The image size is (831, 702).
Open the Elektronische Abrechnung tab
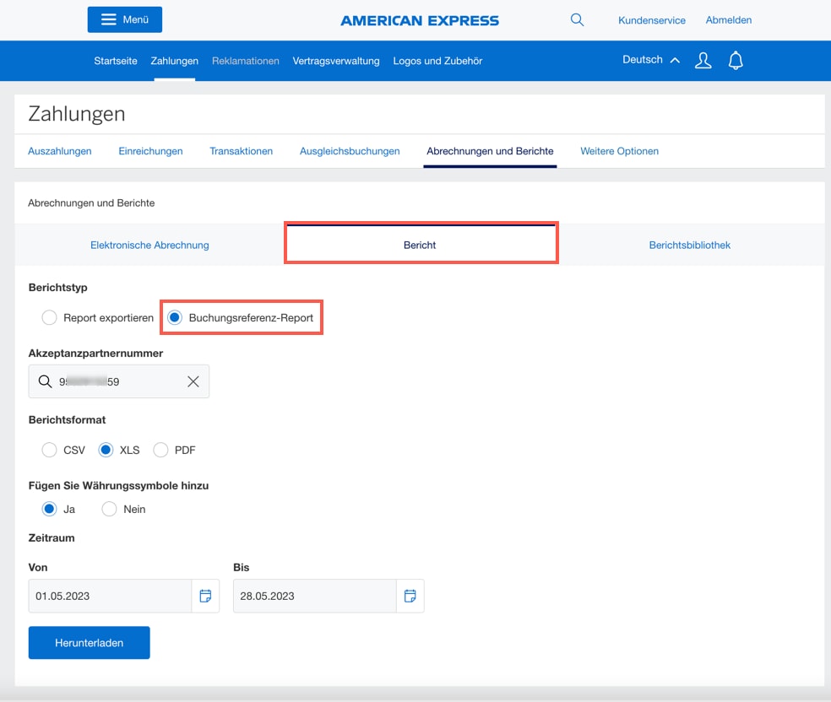click(149, 245)
